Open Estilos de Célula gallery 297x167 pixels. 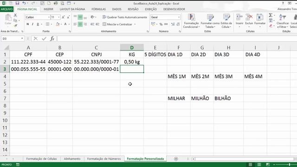226,21
